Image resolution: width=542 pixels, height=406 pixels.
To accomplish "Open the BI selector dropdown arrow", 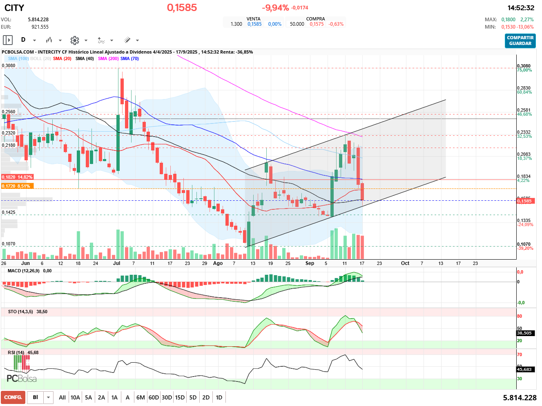I will tap(49, 397).
